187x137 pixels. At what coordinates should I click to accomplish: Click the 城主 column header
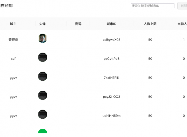click(x=13, y=24)
